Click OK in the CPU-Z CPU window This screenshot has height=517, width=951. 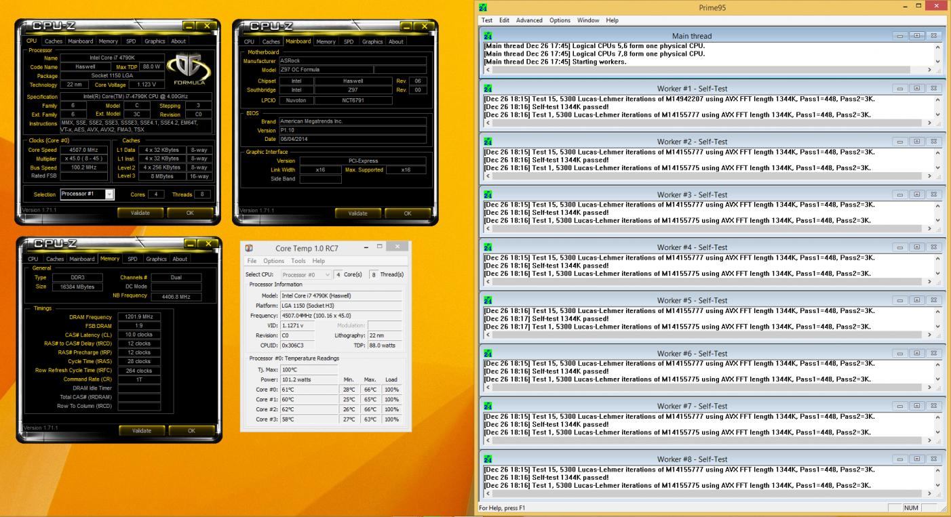pos(190,213)
